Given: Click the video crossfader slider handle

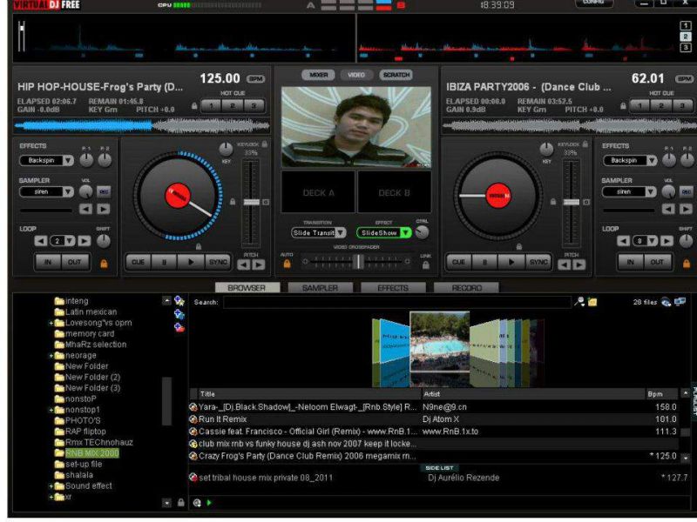Looking at the screenshot, I should pyautogui.click(x=358, y=261).
